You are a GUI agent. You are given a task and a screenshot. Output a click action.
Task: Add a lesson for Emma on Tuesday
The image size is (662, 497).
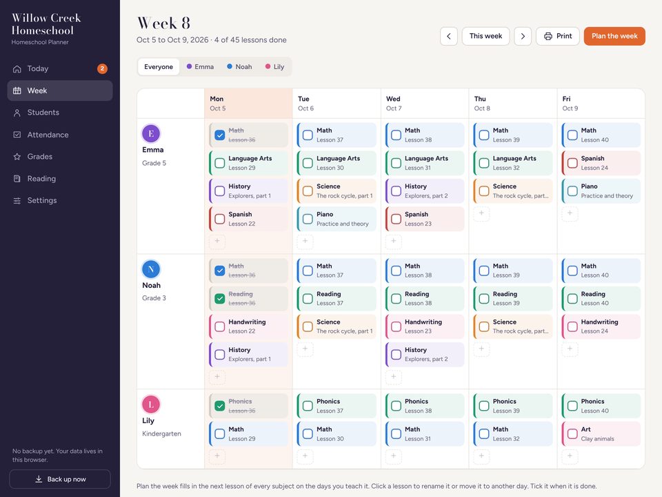pyautogui.click(x=305, y=241)
